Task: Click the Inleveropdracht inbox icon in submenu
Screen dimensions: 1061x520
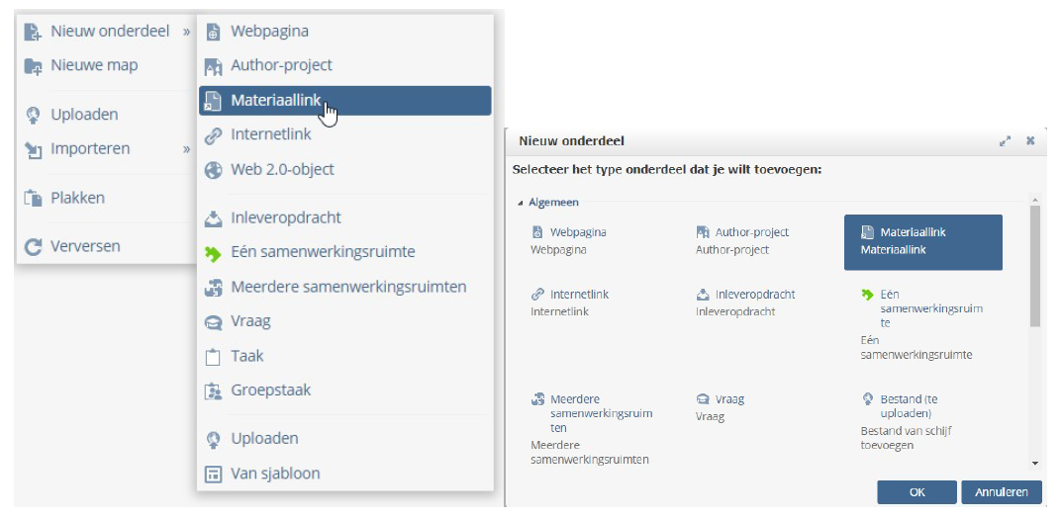Action: click(x=213, y=218)
